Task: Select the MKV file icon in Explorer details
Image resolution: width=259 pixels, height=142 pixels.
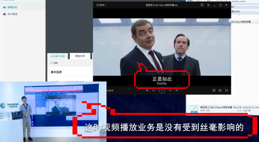Action: 194,109
